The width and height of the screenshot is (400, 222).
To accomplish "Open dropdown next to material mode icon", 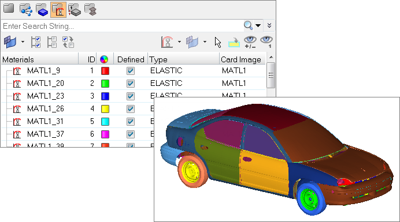I will click(x=179, y=42).
